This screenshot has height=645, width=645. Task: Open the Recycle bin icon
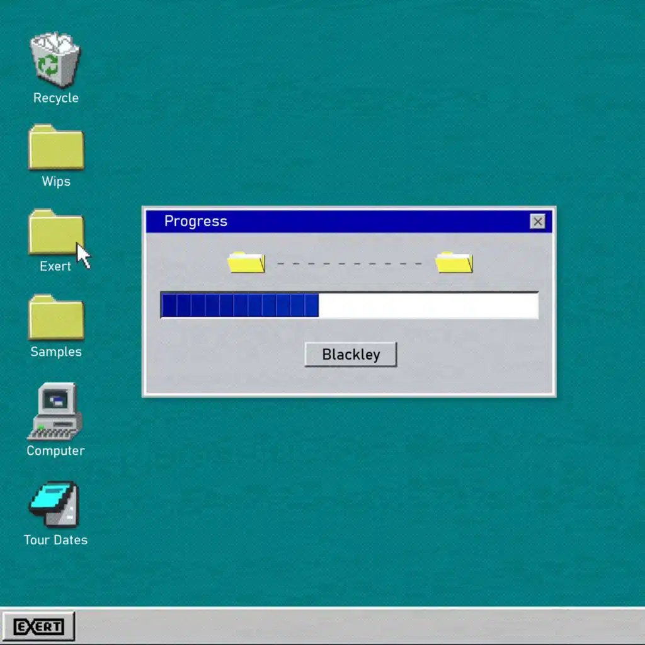55,60
